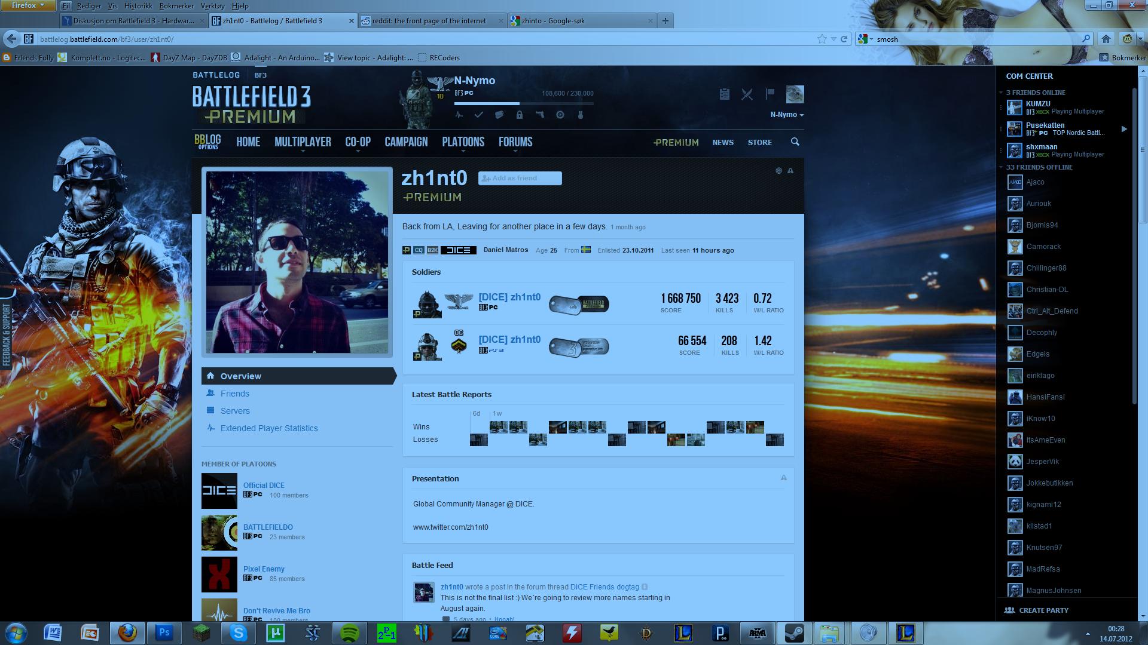
Task: Open the clipboard notifications icon
Action: [x=724, y=94]
